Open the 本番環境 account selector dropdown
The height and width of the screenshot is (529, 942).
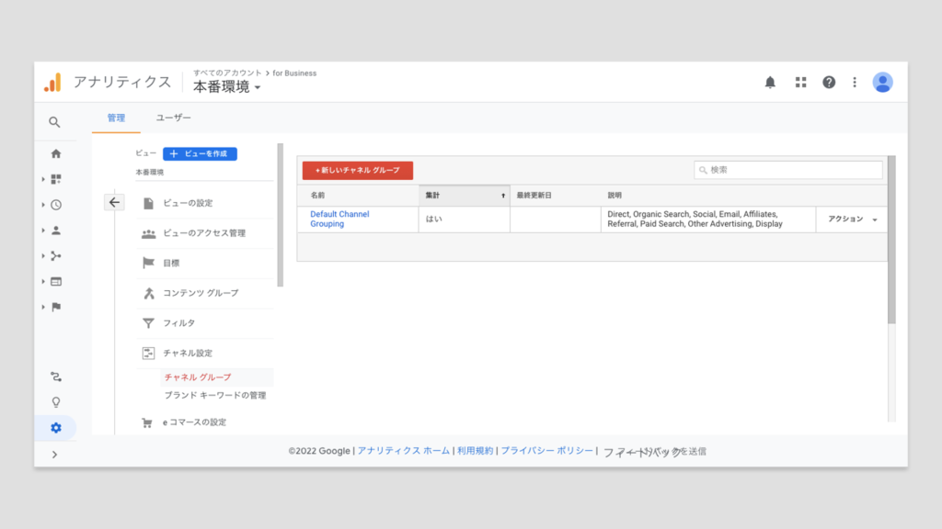click(226, 87)
